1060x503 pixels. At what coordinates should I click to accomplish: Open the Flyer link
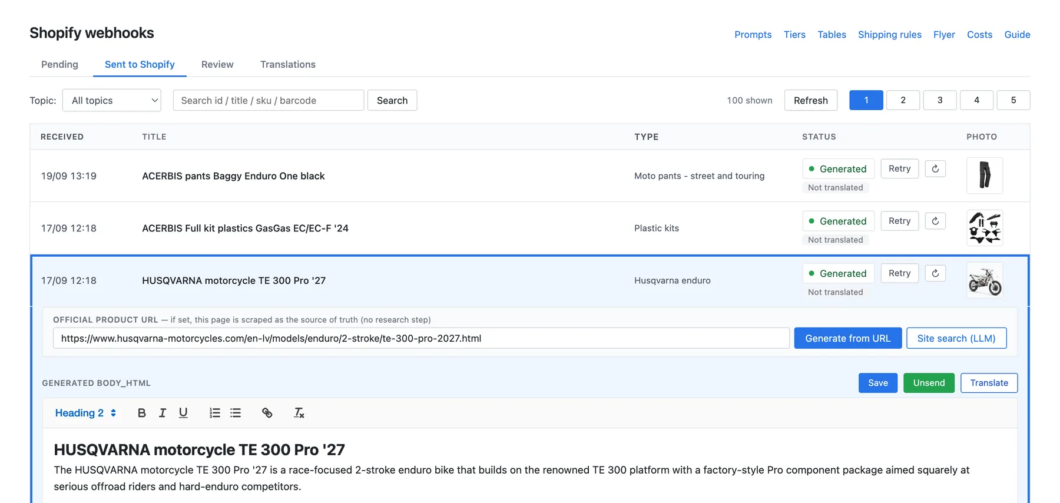click(x=944, y=35)
